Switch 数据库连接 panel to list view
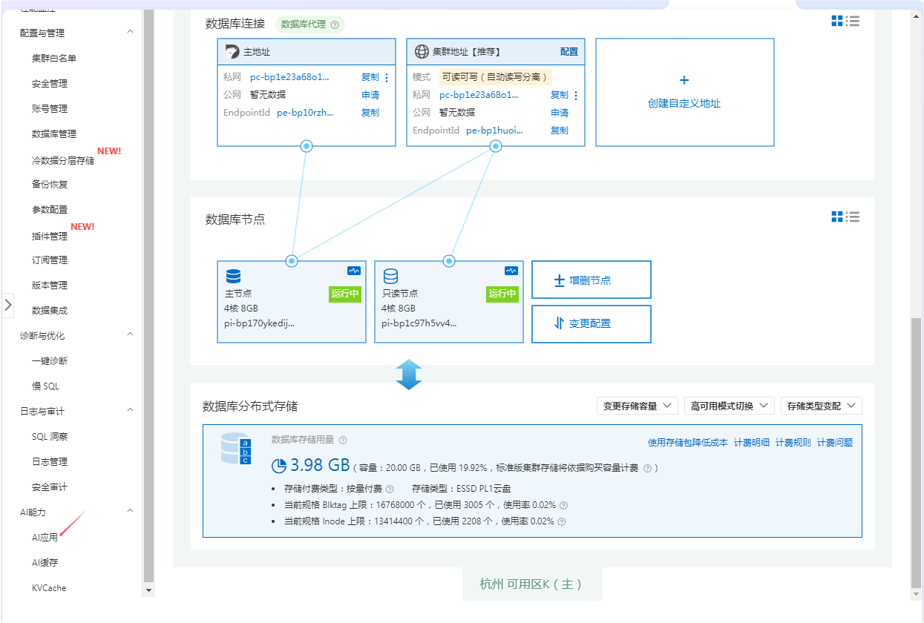This screenshot has height=623, width=924. (x=853, y=21)
